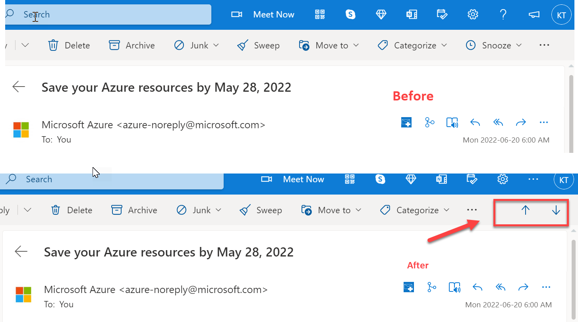Archive the currently open email
The height and width of the screenshot is (322, 578).
[131, 45]
